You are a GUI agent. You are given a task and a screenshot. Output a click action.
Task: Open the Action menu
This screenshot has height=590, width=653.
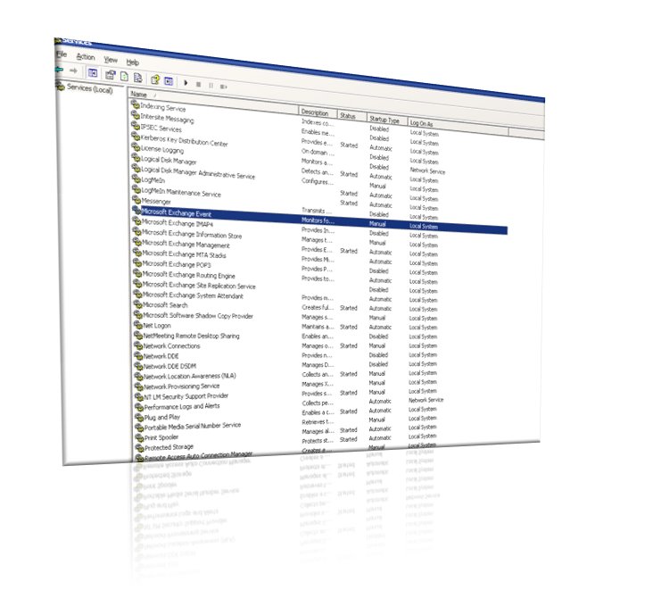point(86,56)
